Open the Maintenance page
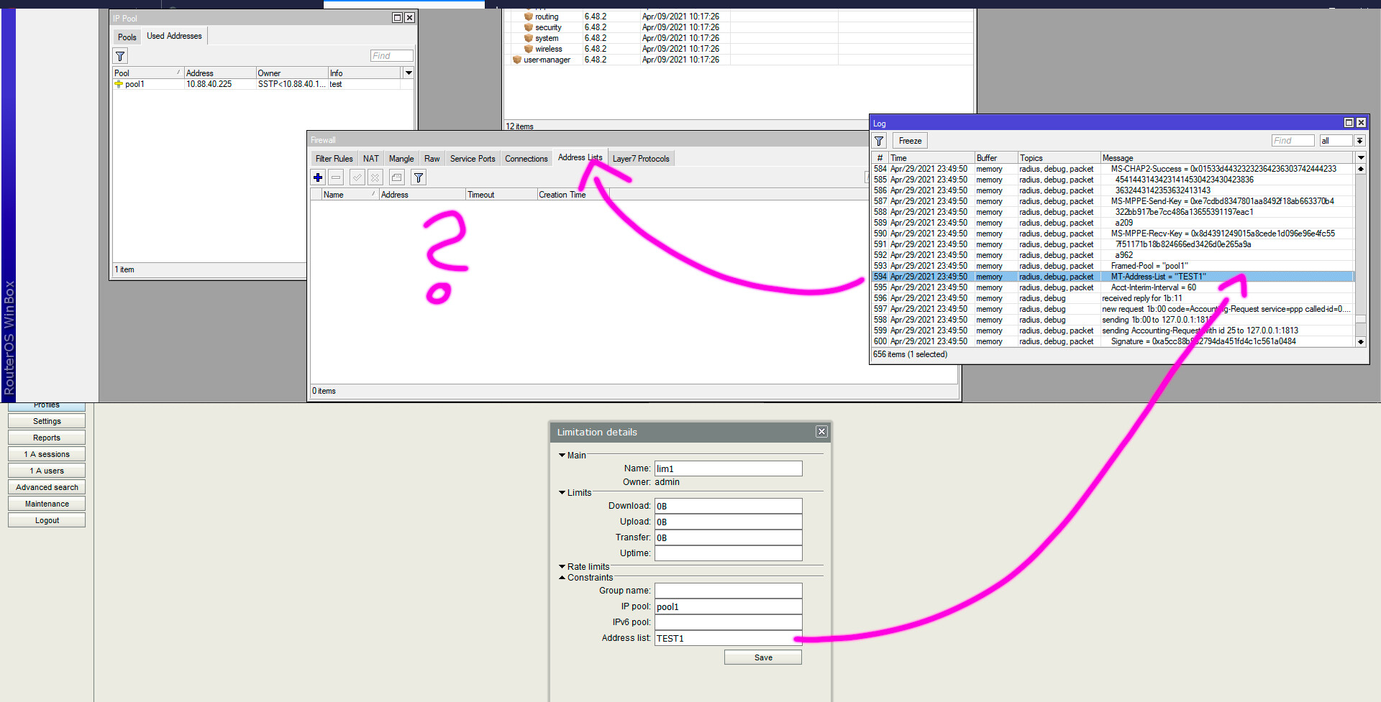Viewport: 1381px width, 702px height. point(47,504)
